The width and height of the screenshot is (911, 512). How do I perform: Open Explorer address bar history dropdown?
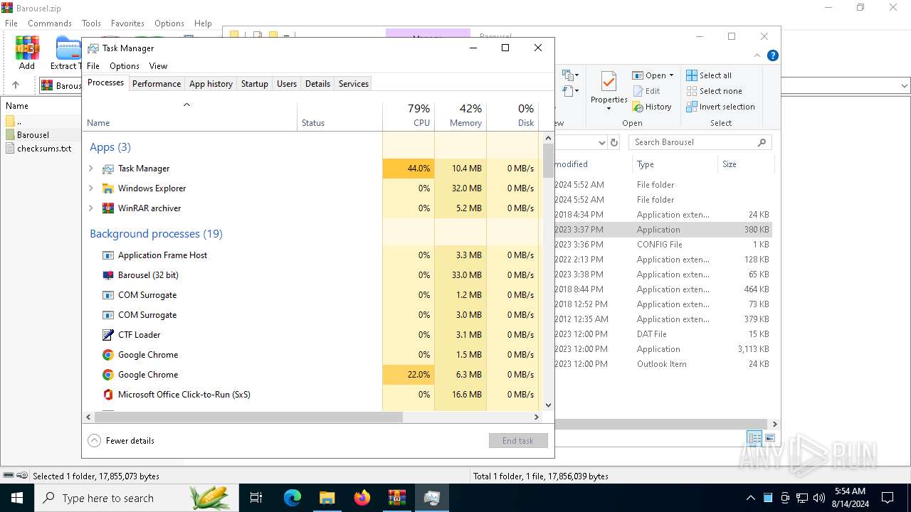click(x=601, y=142)
